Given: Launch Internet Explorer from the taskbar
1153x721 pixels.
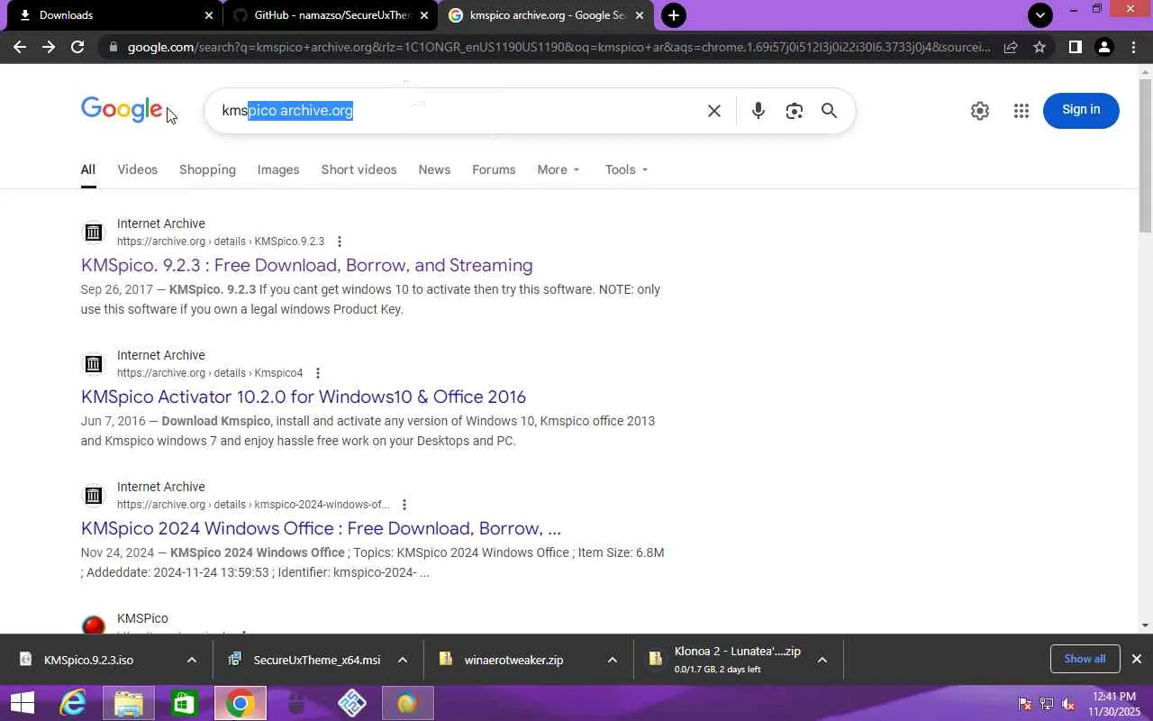Looking at the screenshot, I should [72, 703].
